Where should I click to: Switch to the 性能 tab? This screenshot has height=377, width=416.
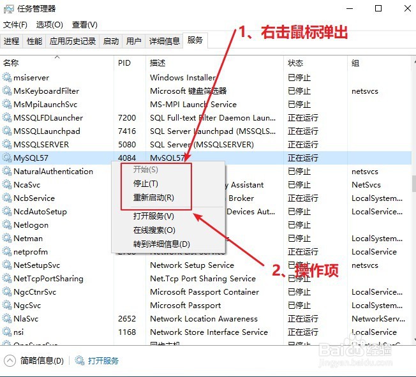(34, 41)
